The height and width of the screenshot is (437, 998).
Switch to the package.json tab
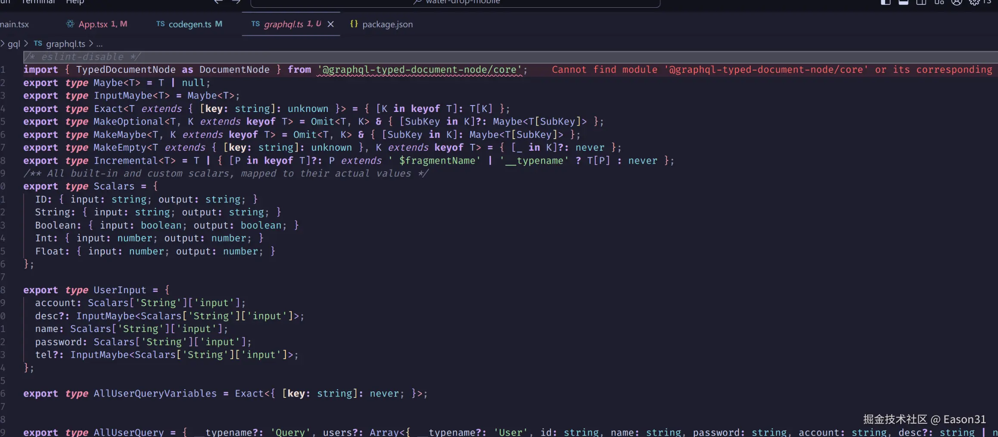point(387,24)
